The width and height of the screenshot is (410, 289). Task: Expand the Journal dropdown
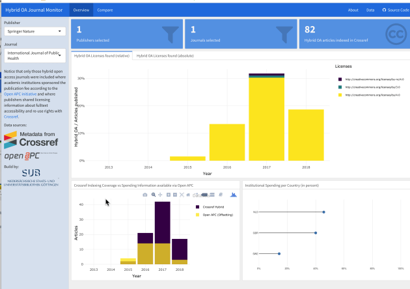point(34,56)
